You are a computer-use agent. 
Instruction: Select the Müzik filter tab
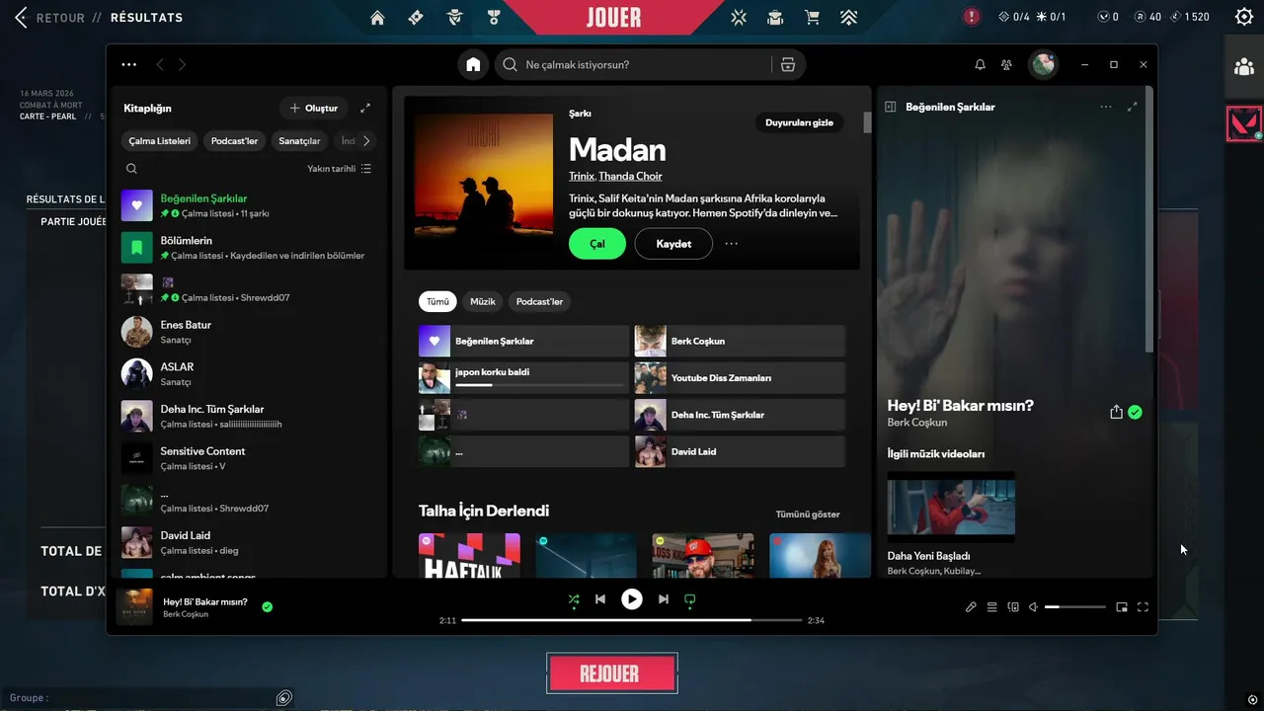pyautogui.click(x=483, y=301)
